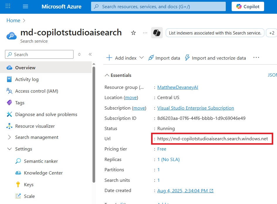Viewport: 277px width, 204px height.
Task: Focus the global search resources box
Action: pyautogui.click(x=158, y=6)
